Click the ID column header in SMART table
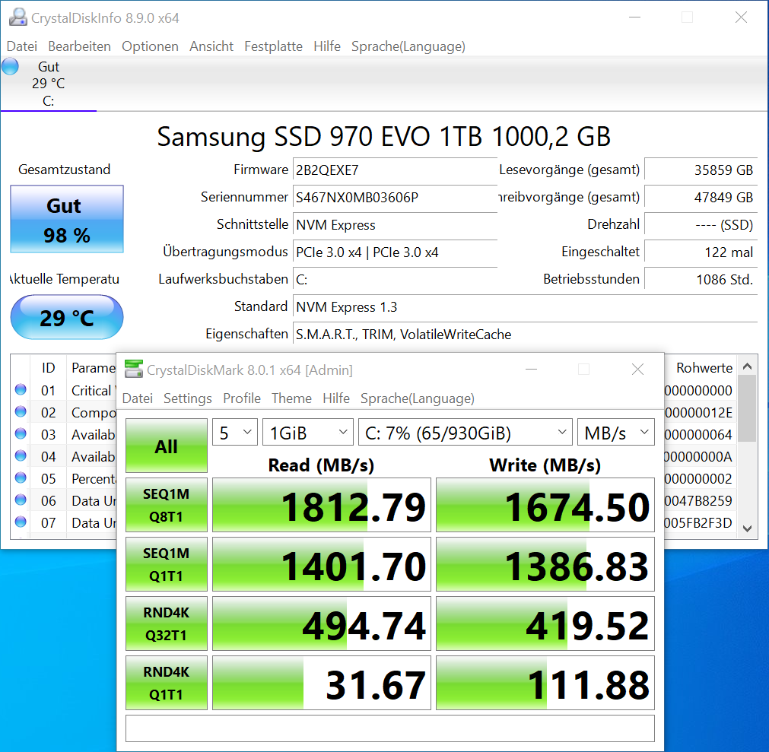Screen dimensions: 769x752 [48, 368]
